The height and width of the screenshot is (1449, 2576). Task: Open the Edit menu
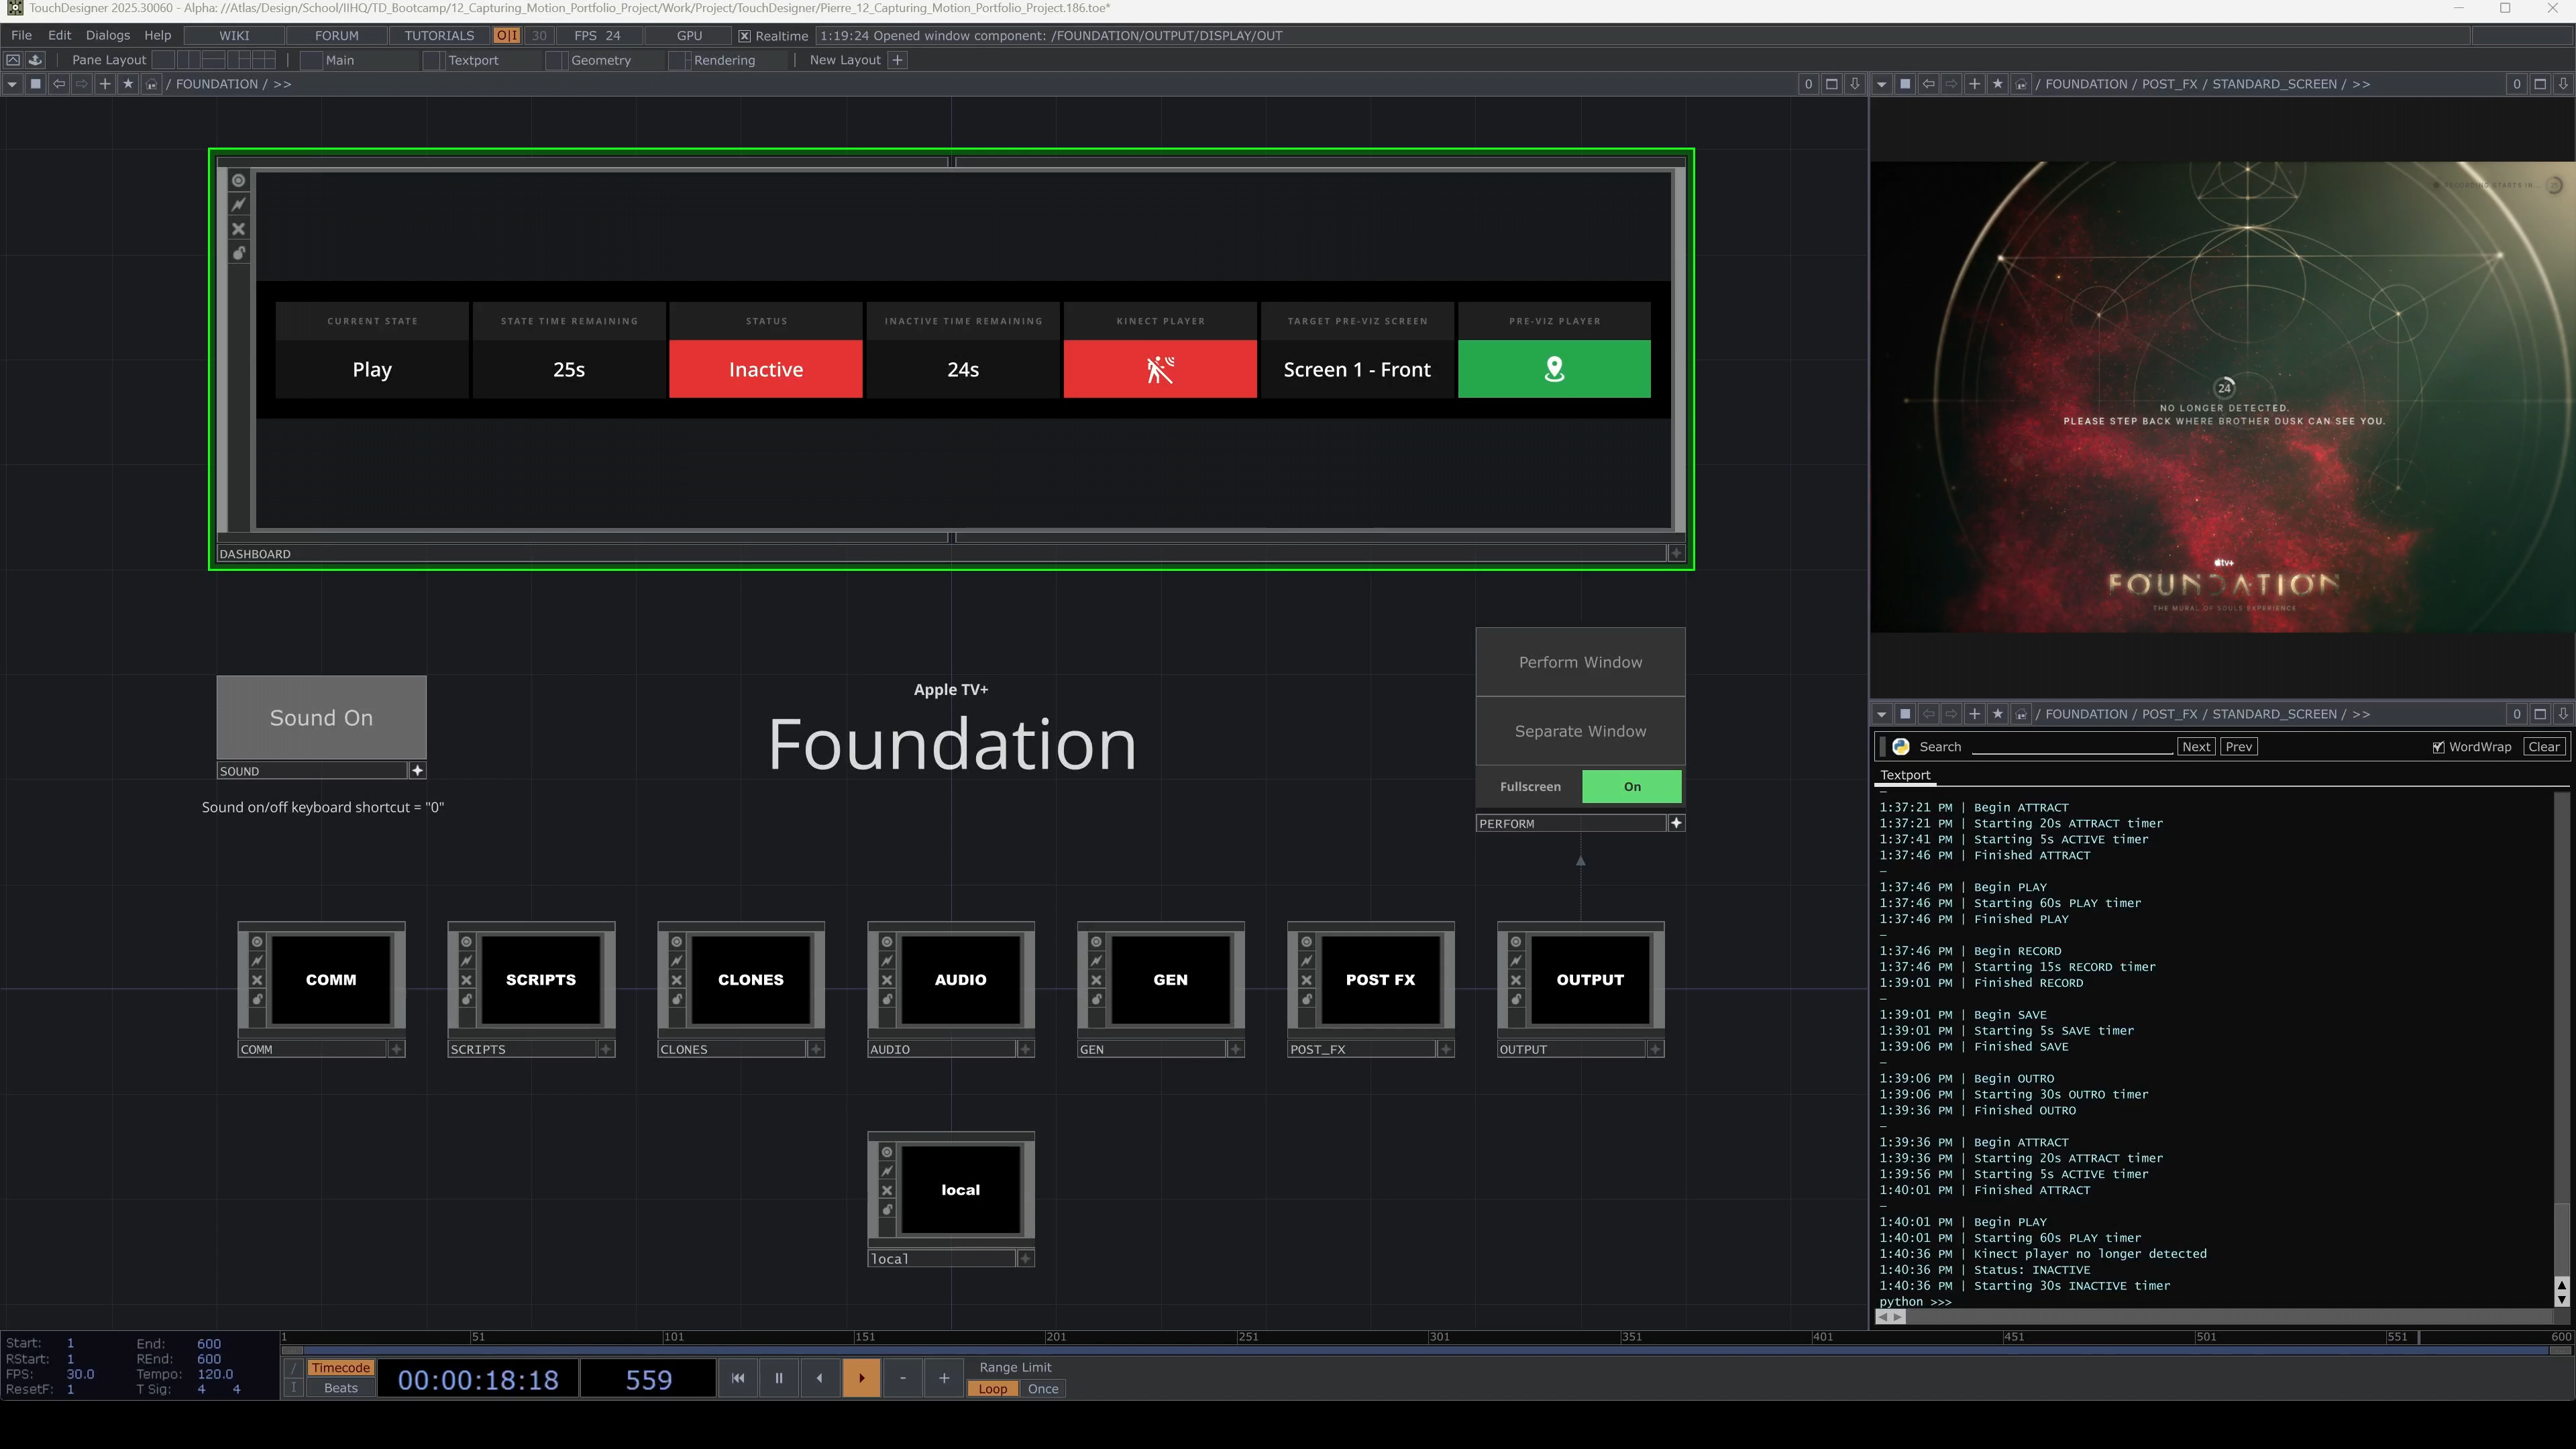59,35
